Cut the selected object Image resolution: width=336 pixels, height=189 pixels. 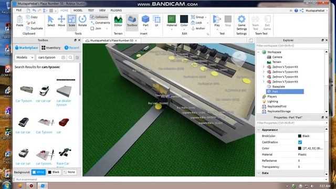30,23
